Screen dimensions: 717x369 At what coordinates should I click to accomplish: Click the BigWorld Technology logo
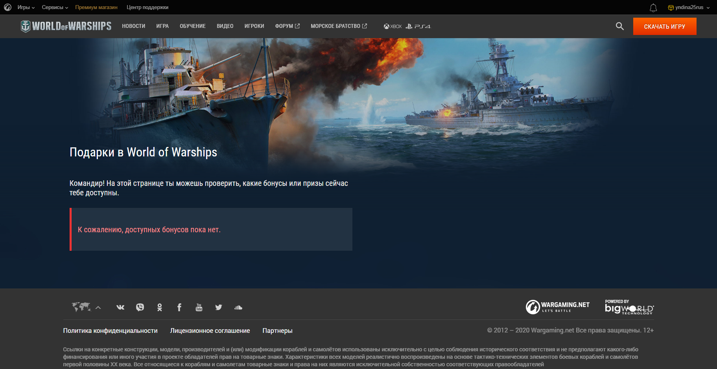coord(629,307)
